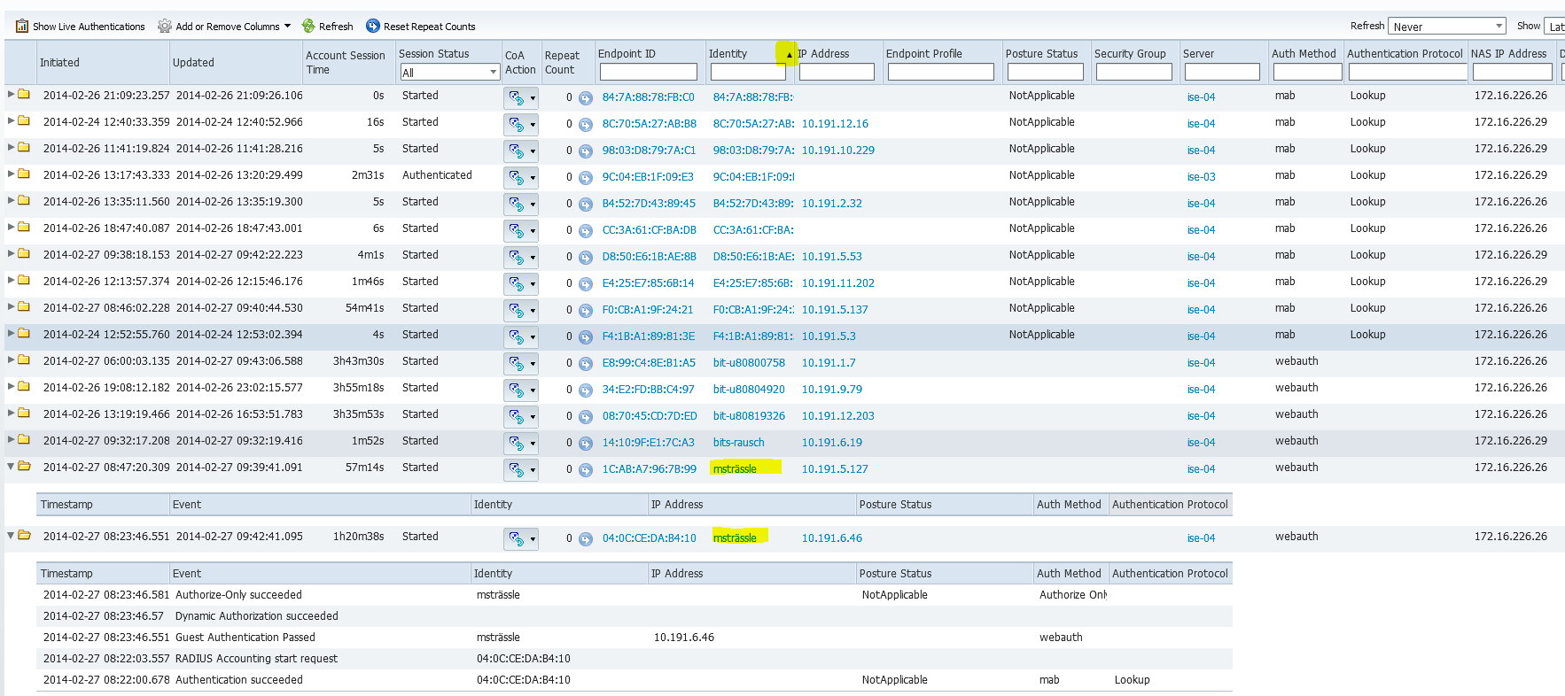This screenshot has width=1565, height=696.
Task: Expand the session row initiated 2014-02-27 06:00:03.135
Action: pyautogui.click(x=11, y=360)
